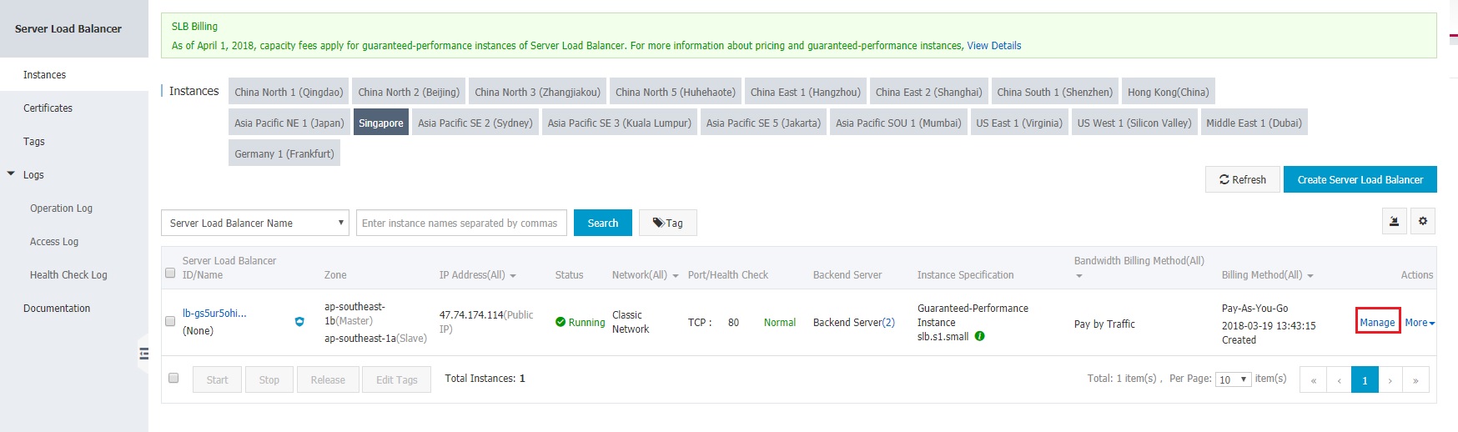Click the Edit Tags button
The width and height of the screenshot is (1458, 432).
click(397, 379)
